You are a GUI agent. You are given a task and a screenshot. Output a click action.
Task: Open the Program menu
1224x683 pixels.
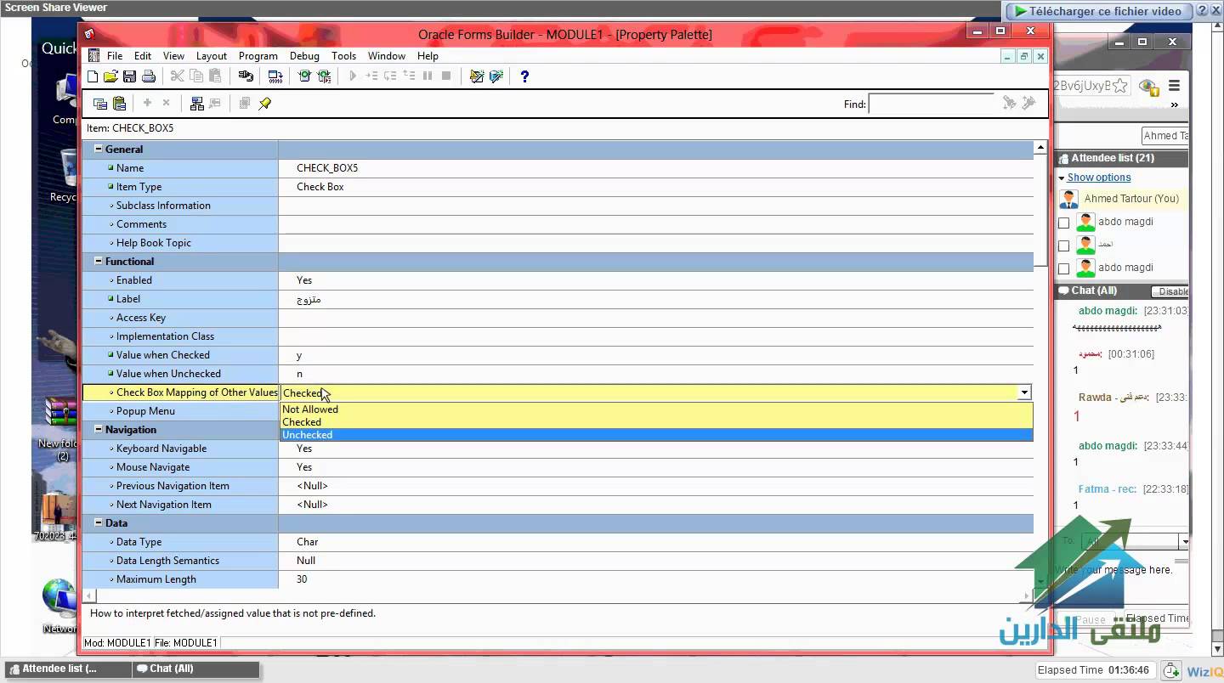pos(258,56)
